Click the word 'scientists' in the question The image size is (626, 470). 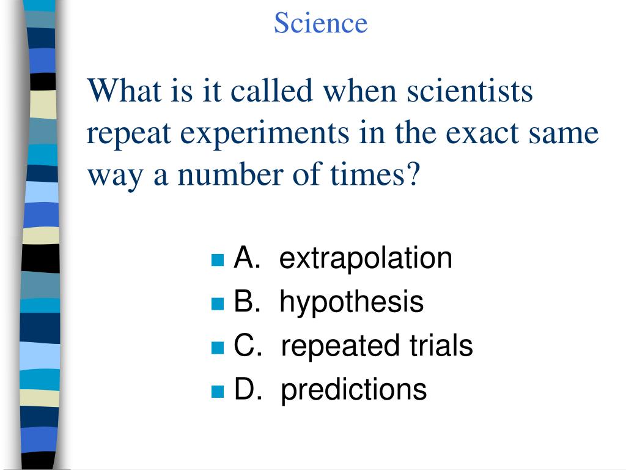point(469,91)
